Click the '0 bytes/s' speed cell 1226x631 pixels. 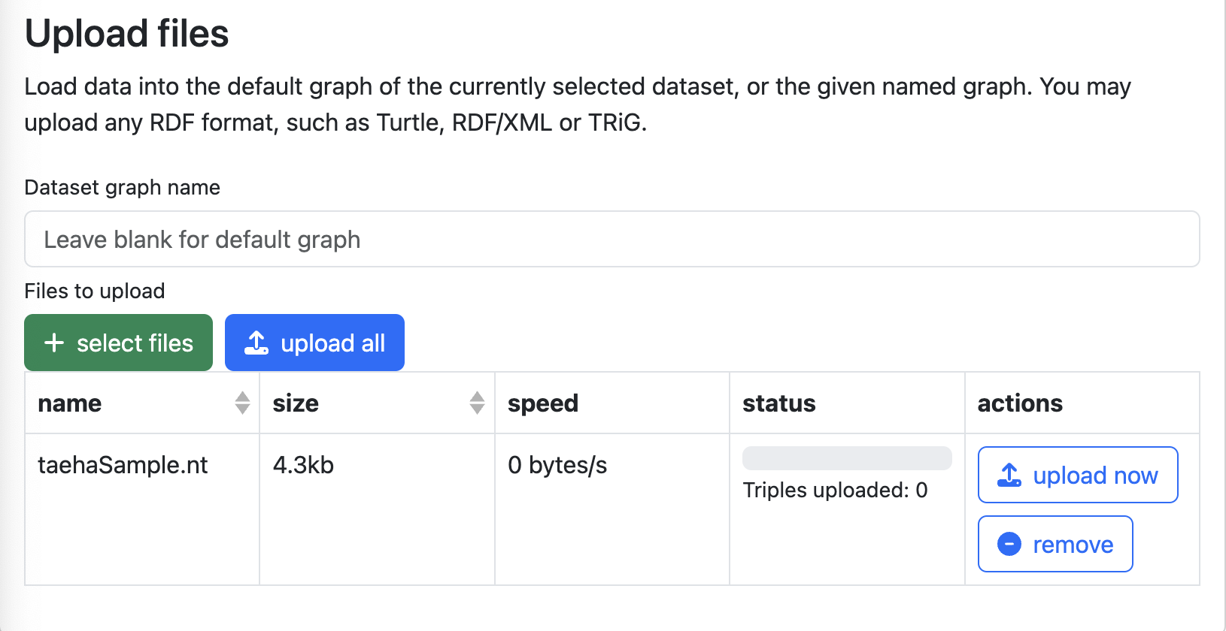click(x=557, y=465)
